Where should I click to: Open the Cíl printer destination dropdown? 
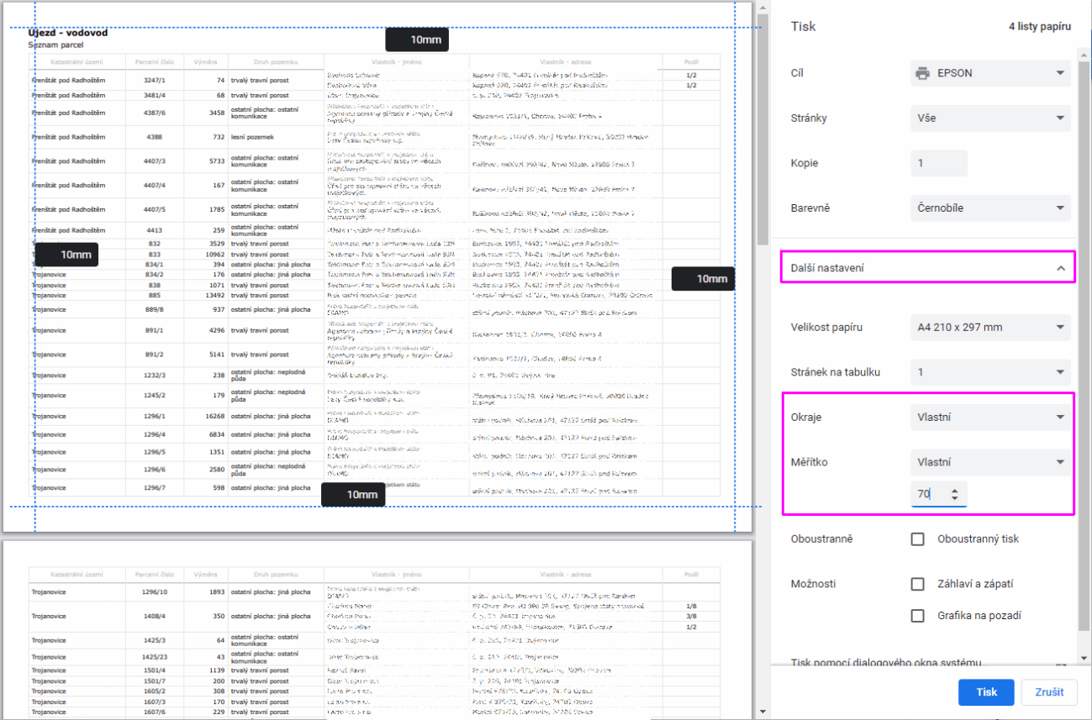coord(990,73)
